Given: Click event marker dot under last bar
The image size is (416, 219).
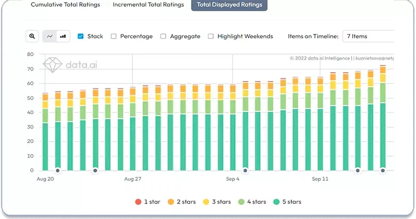Looking at the screenshot, I should click(383, 171).
